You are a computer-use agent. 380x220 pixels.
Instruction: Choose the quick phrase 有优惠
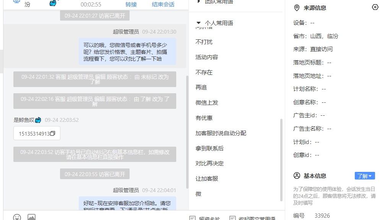tap(204, 118)
